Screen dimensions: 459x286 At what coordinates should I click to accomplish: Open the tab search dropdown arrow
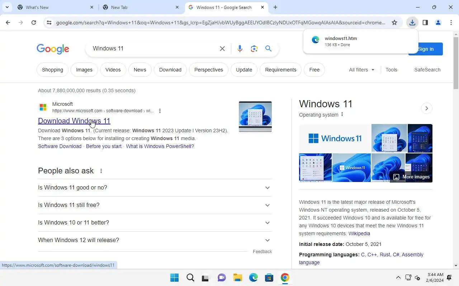click(x=7, y=7)
